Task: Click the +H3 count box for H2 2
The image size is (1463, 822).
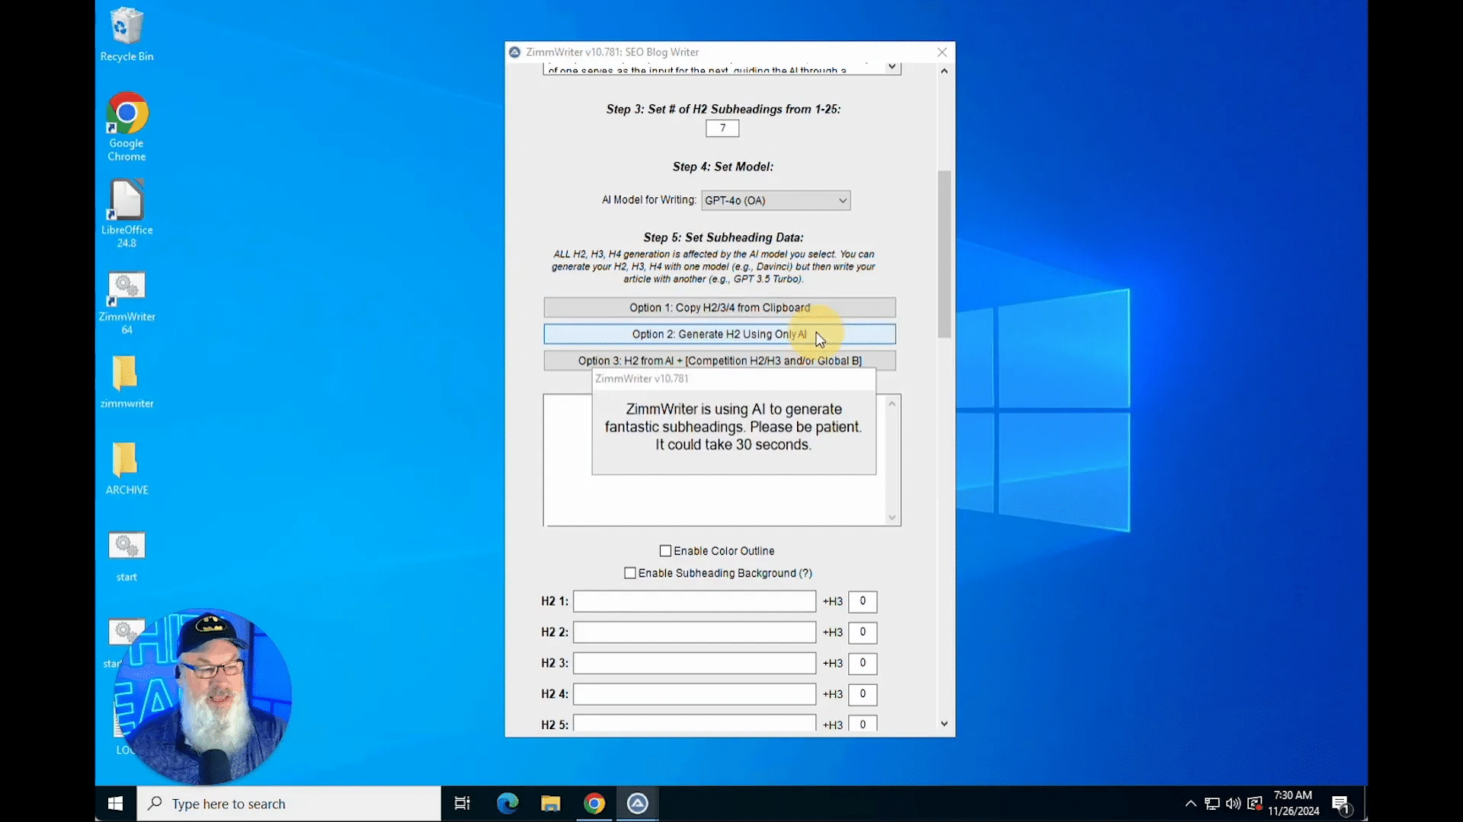Action: coord(863,632)
